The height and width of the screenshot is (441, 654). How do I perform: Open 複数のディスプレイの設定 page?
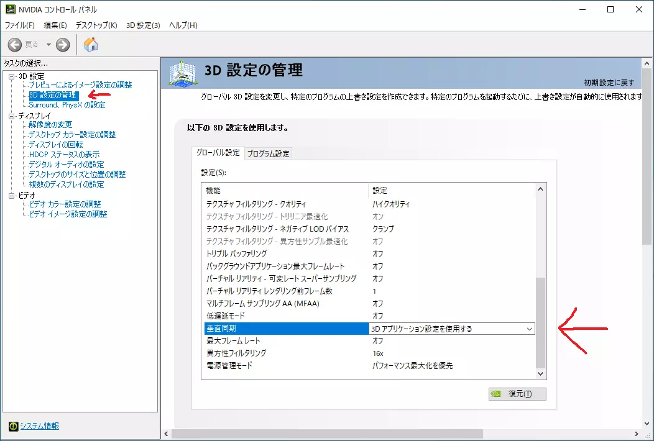click(67, 184)
